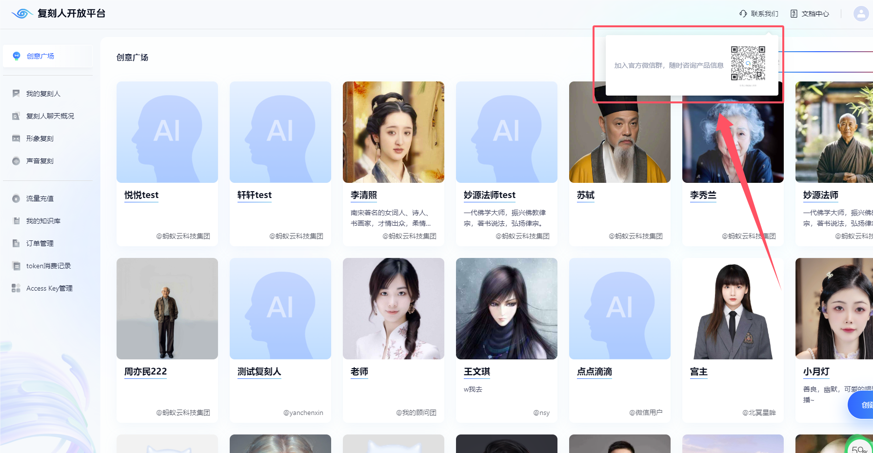The width and height of the screenshot is (873, 453).
Task: Click the 创意广场 page heading
Action: [132, 58]
